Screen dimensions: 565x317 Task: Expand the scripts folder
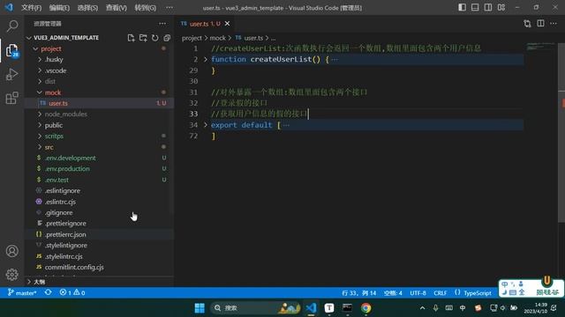(x=40, y=136)
